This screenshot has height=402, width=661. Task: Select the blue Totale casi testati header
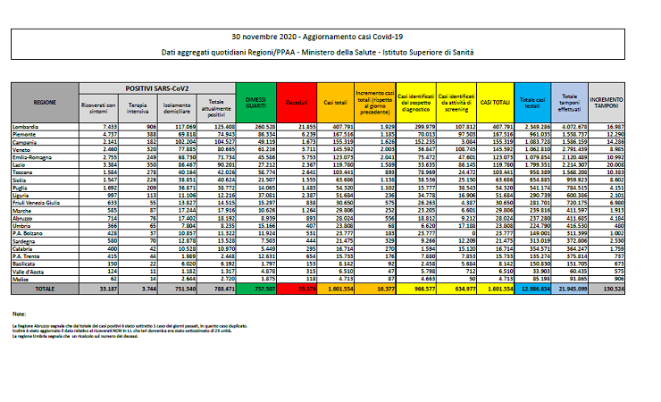click(x=532, y=103)
